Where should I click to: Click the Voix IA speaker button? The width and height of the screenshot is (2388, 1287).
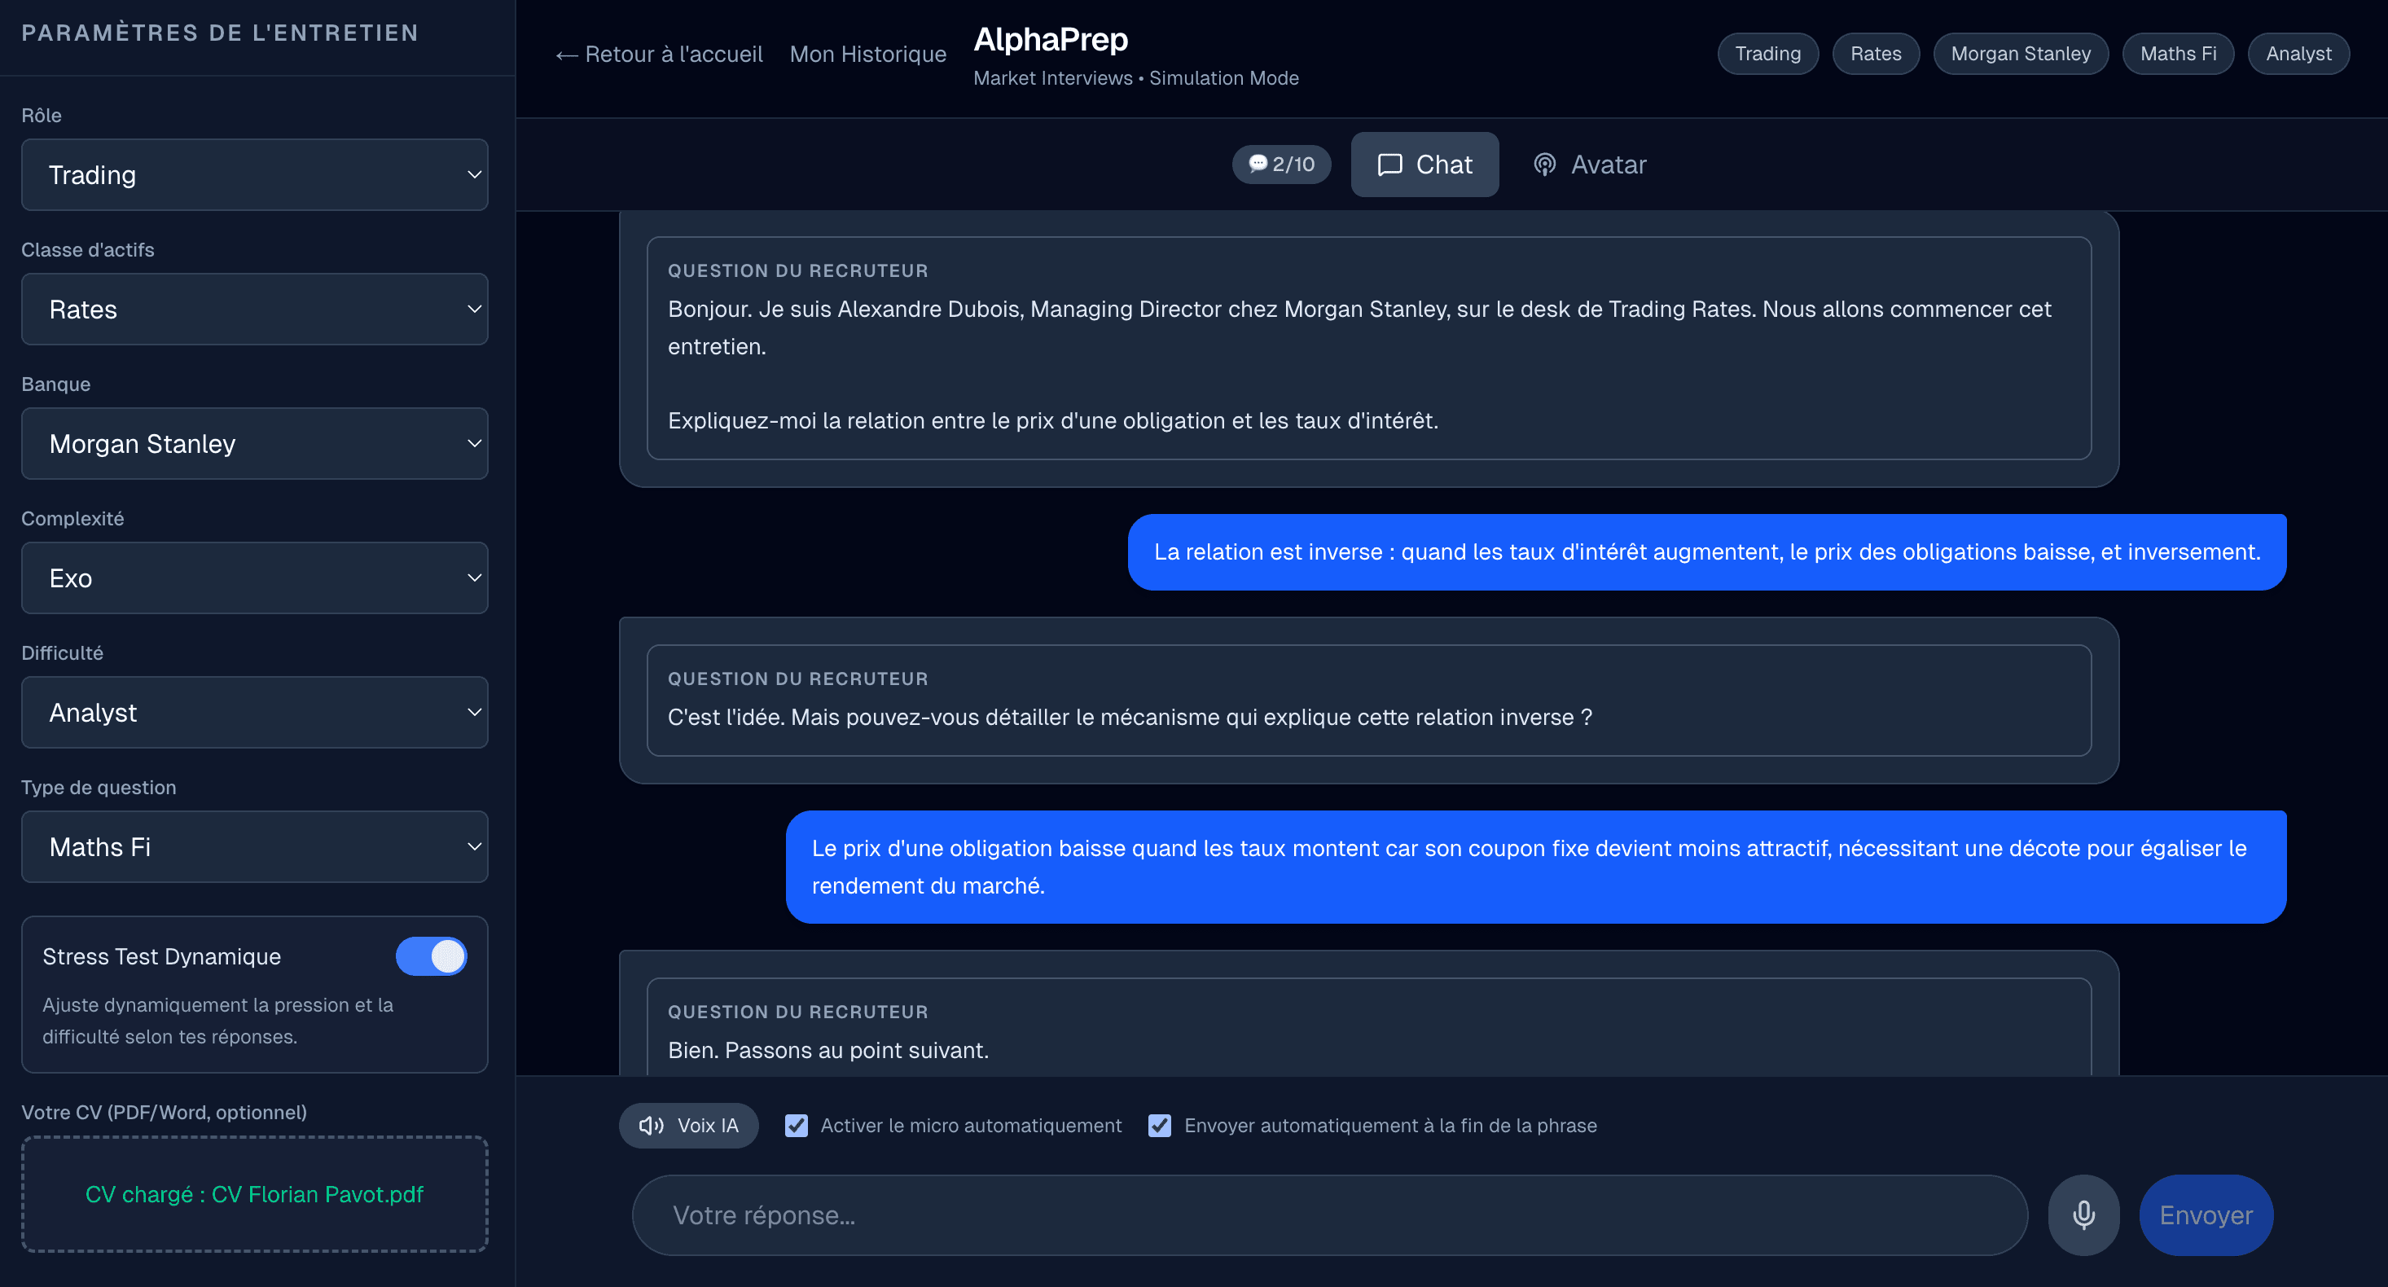(x=689, y=1125)
